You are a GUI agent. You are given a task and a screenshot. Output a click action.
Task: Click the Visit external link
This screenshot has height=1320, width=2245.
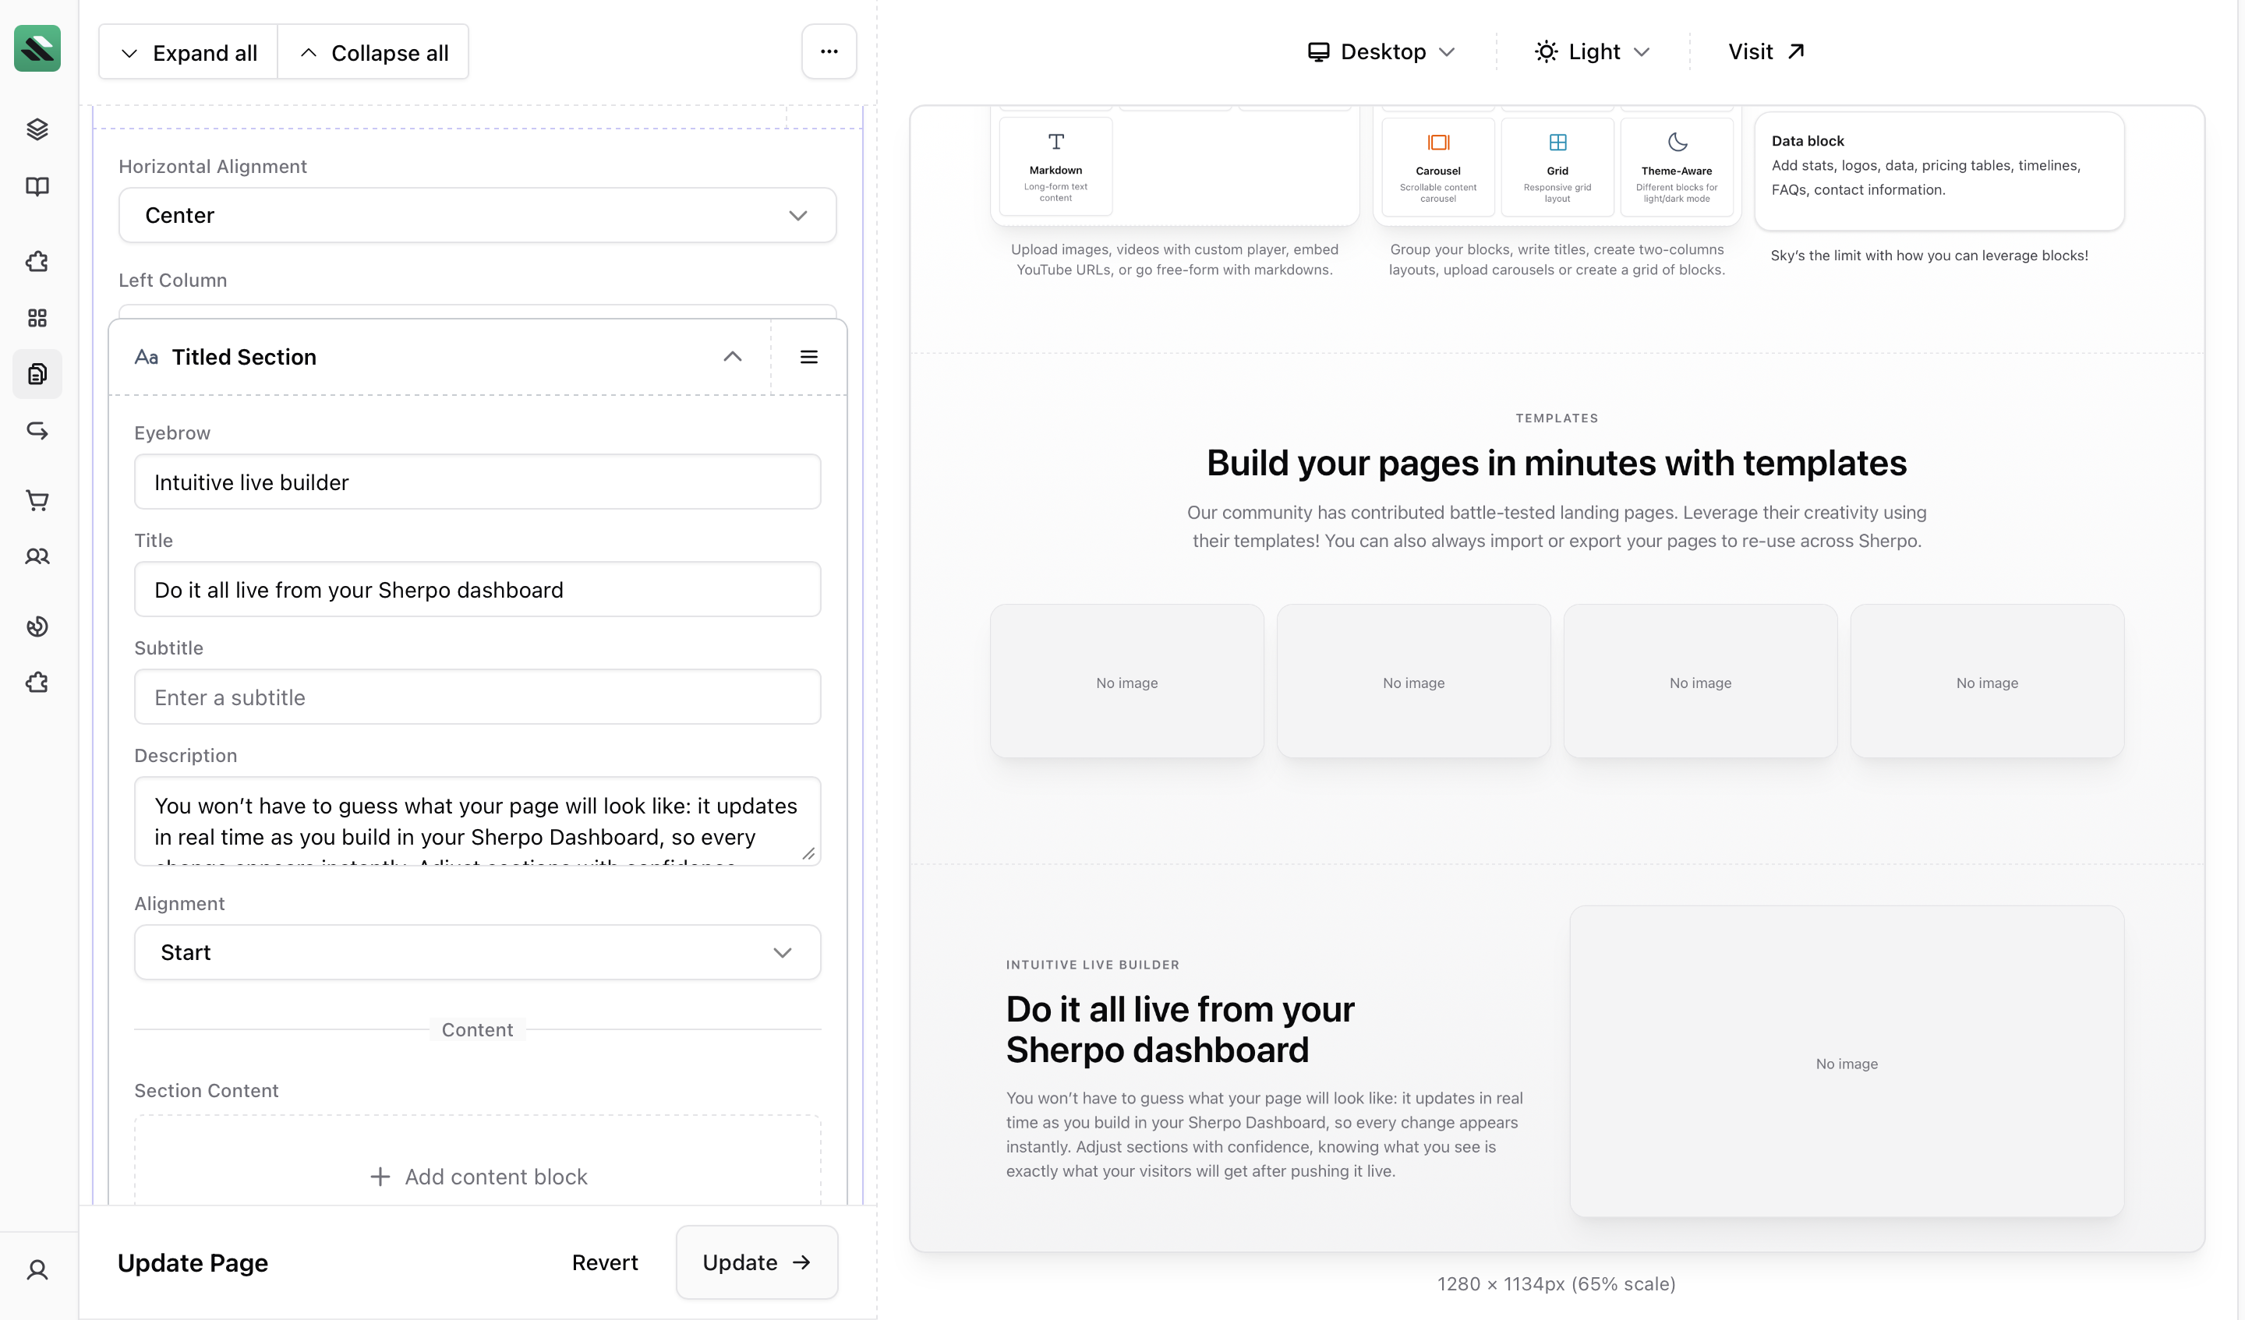click(x=1766, y=51)
